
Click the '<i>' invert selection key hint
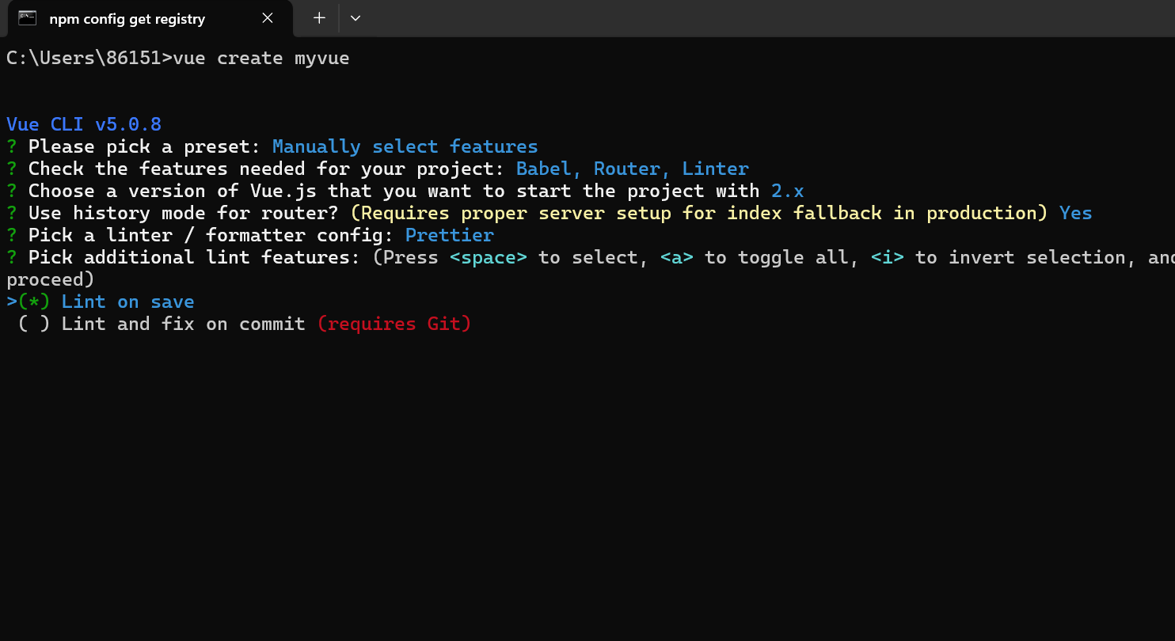888,257
